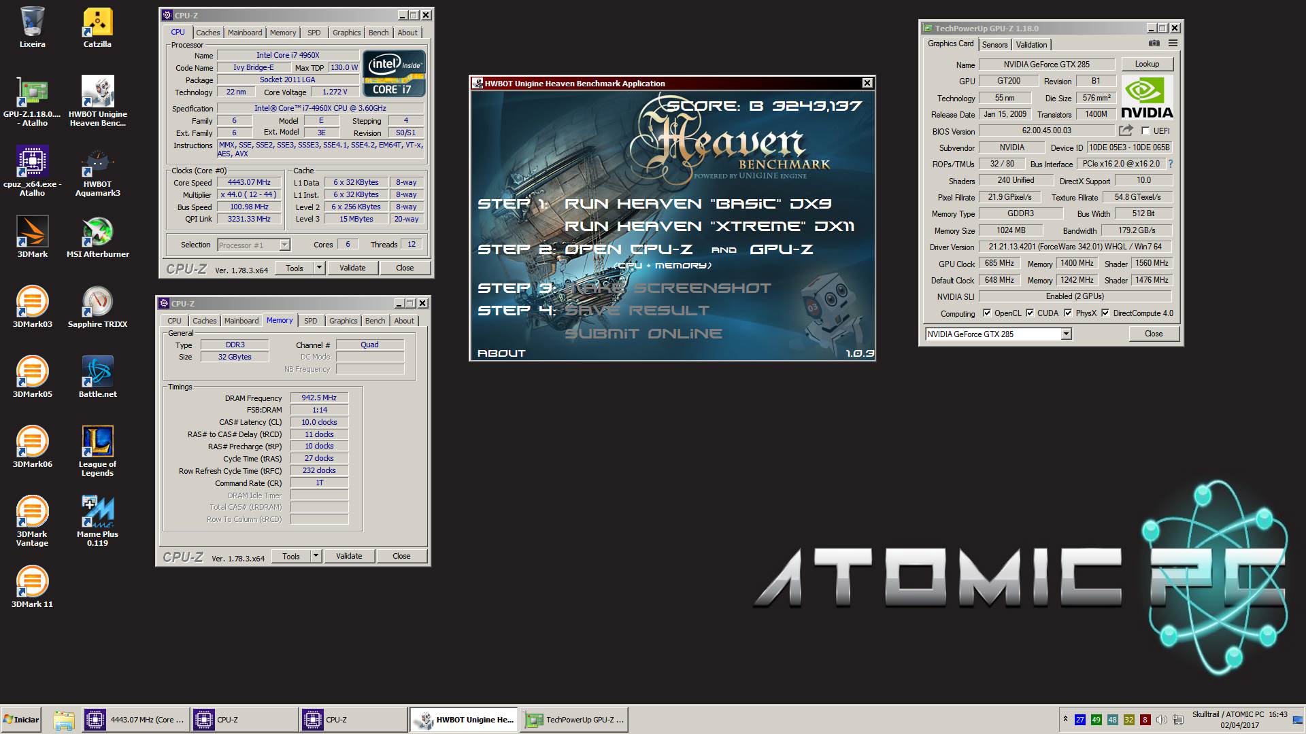
Task: Click the taskbar clock showing 16:43
Action: tap(1277, 714)
